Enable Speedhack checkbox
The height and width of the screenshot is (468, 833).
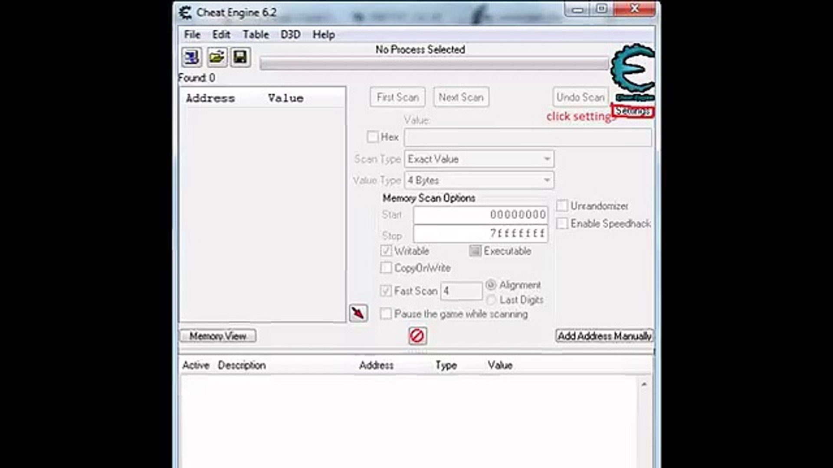(562, 224)
